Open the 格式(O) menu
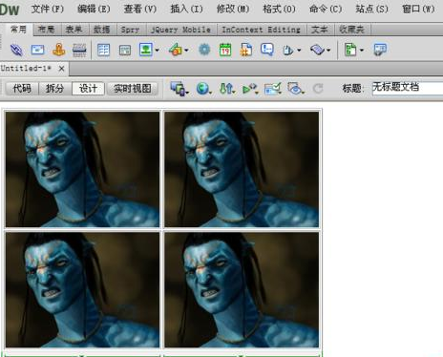The image size is (443, 357). pos(279,9)
